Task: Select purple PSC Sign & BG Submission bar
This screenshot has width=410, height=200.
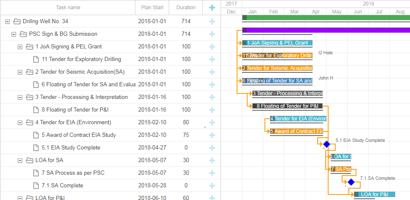Action: click(326, 30)
